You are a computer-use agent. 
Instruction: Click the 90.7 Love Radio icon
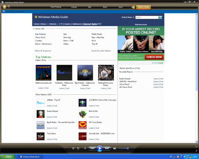point(82,125)
